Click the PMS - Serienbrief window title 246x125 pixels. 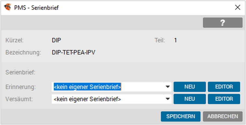(36, 7)
